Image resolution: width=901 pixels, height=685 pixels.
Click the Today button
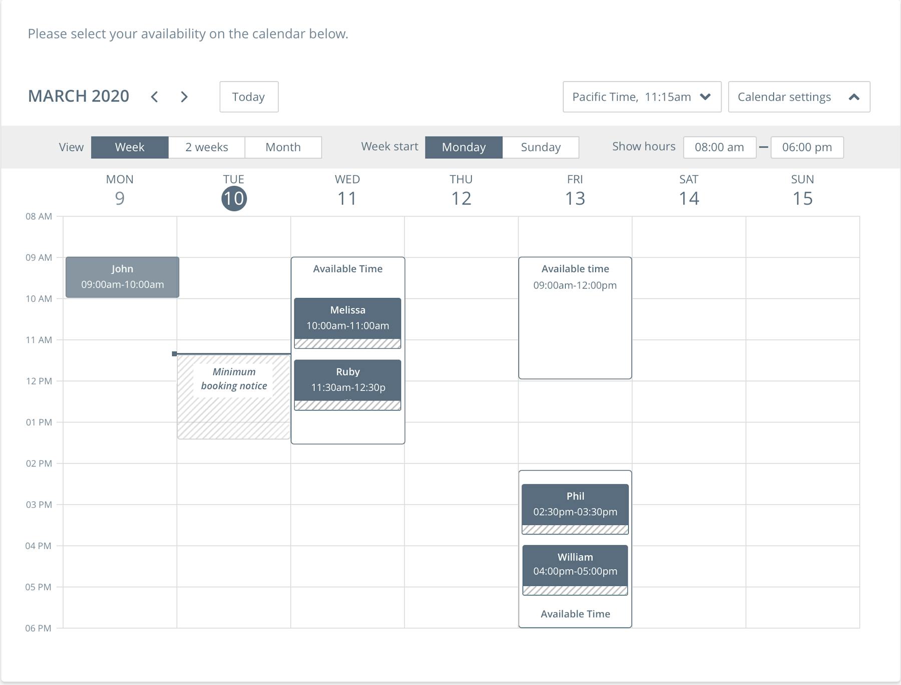(249, 97)
